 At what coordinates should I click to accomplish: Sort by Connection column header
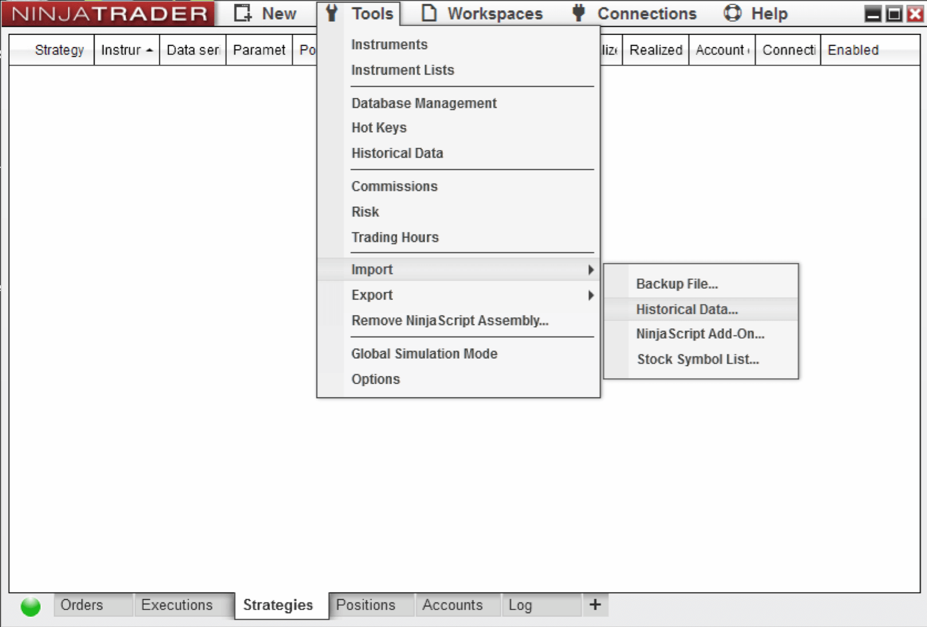tap(788, 50)
